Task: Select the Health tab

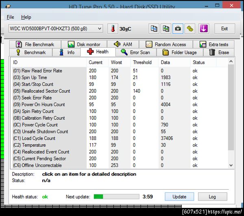Action: pos(98,51)
